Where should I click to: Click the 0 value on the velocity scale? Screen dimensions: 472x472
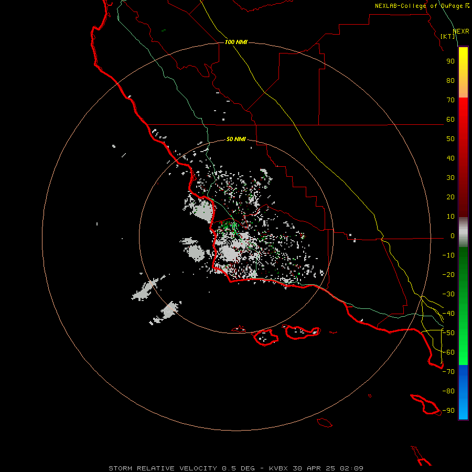[x=453, y=236]
